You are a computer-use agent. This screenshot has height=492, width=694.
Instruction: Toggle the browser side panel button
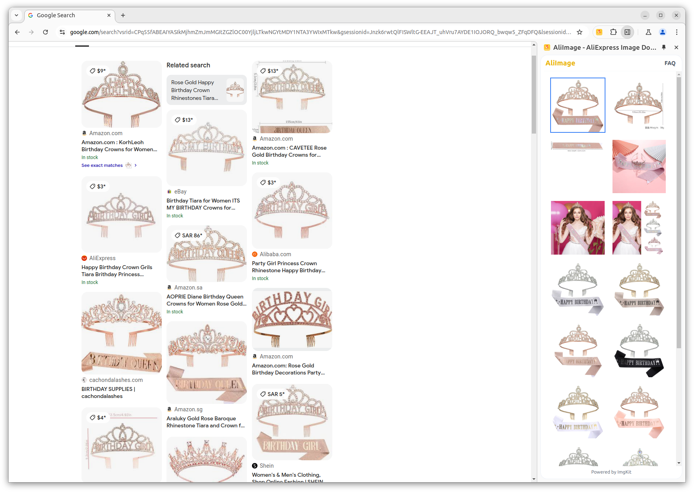coord(627,32)
